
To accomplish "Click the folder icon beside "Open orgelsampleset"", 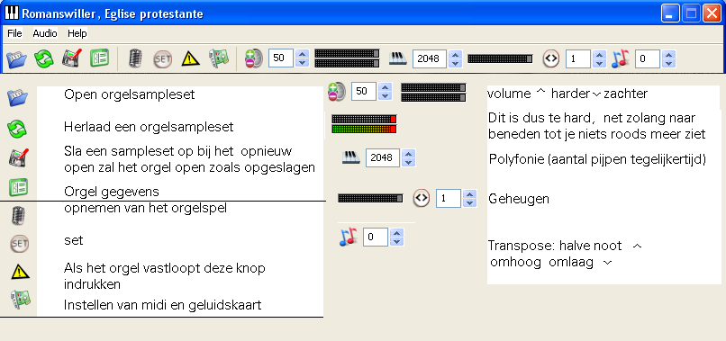I will point(17,98).
